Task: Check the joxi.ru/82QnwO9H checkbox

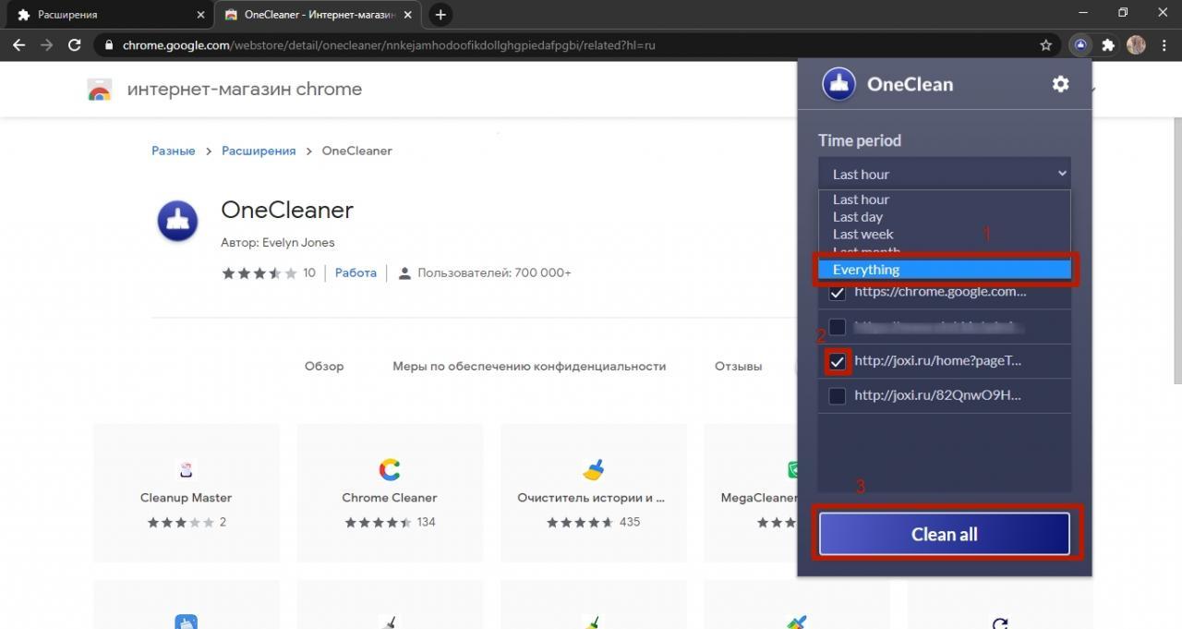Action: point(838,395)
